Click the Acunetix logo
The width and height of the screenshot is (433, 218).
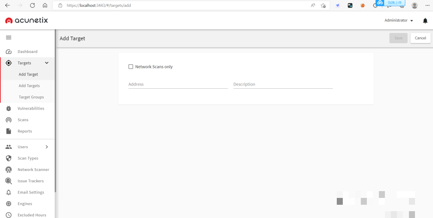(26, 20)
